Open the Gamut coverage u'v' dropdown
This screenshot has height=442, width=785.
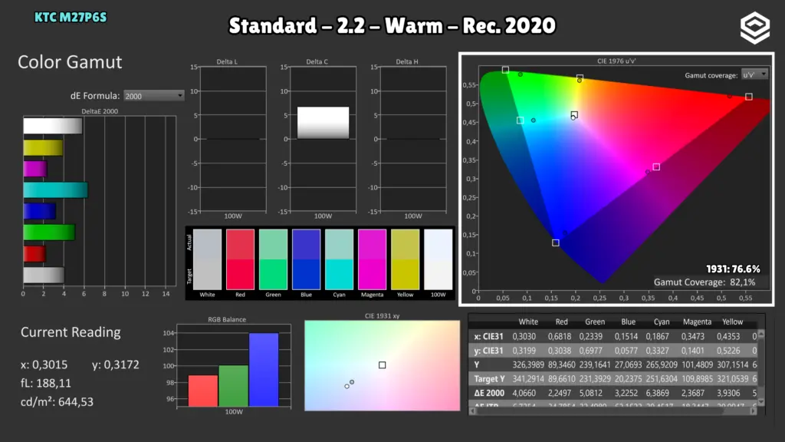tap(754, 74)
